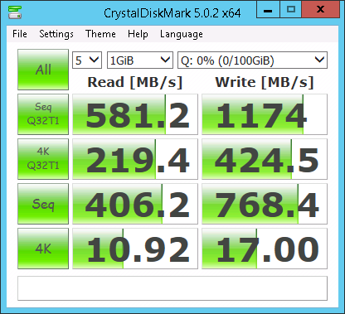345x314 pixels.
Task: Open the Help menu
Action: pyautogui.click(x=138, y=34)
